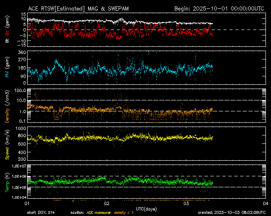Viewport: 271px width, 216px height.
Task: Click the Begin date timestamp at top right
Action: click(220, 8)
